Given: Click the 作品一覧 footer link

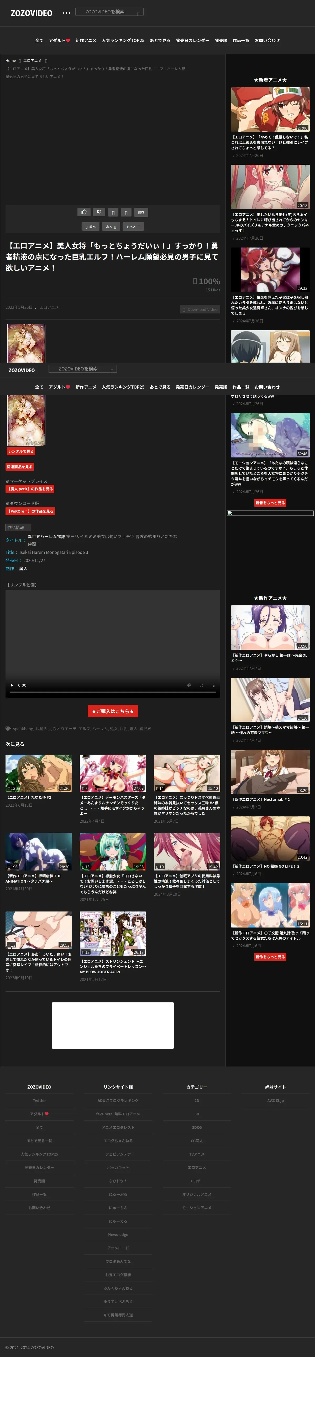Looking at the screenshot, I should click(39, 1194).
